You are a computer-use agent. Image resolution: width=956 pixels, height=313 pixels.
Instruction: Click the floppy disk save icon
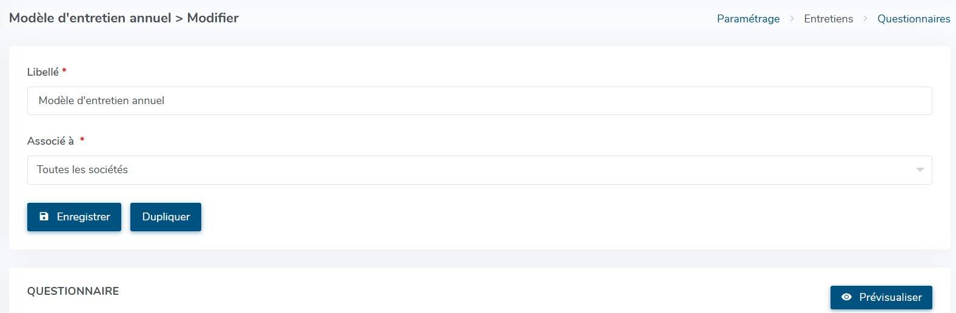pos(44,217)
